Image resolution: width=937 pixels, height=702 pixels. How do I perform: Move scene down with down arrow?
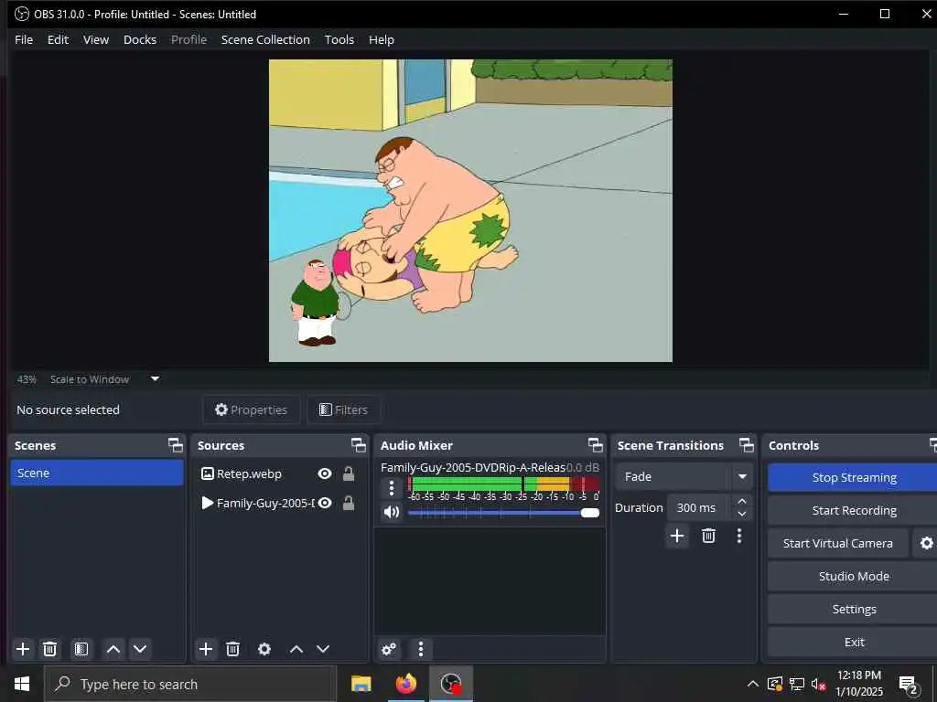click(x=140, y=649)
